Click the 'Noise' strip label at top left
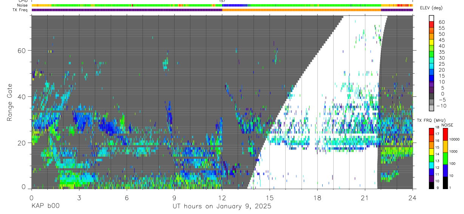This screenshot has height=214, width=464. coord(22,6)
